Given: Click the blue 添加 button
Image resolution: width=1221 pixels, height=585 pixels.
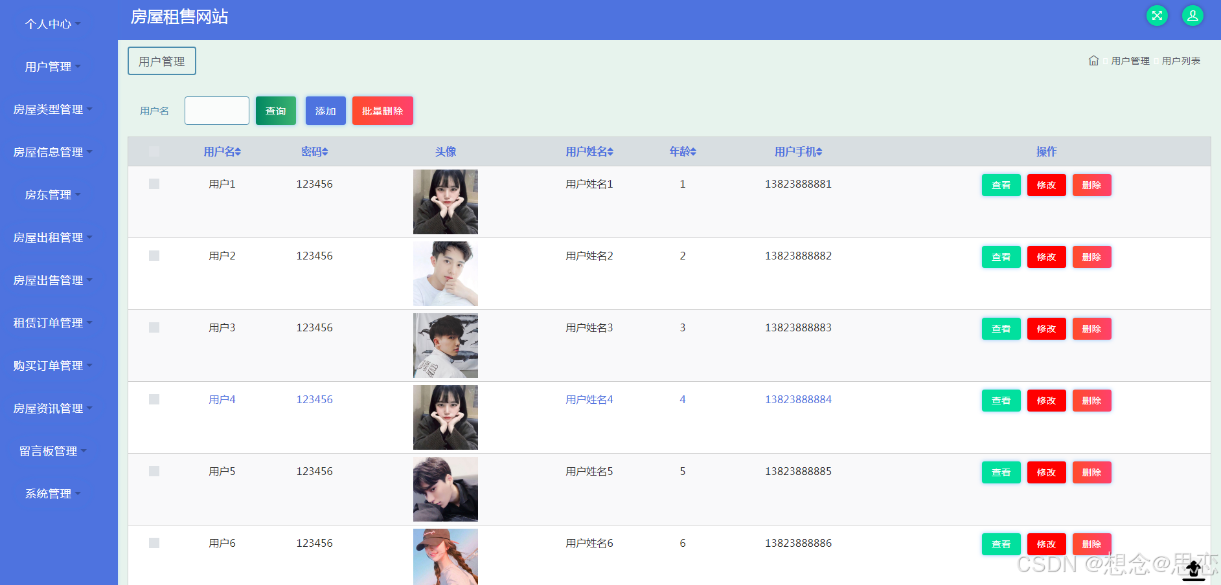Looking at the screenshot, I should click(326, 111).
